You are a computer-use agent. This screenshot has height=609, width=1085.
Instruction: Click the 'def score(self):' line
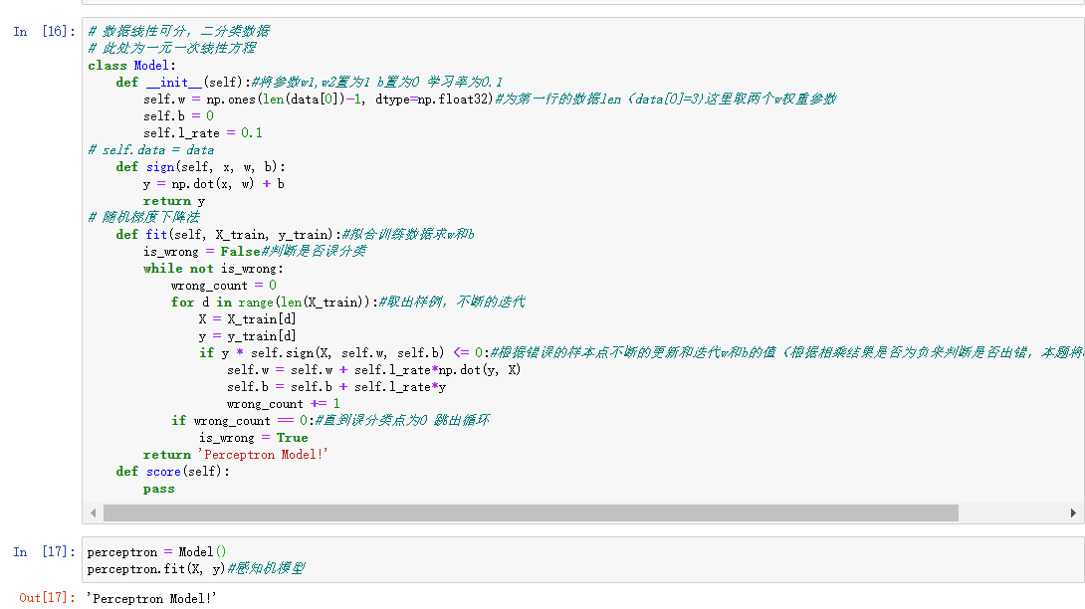coord(172,472)
